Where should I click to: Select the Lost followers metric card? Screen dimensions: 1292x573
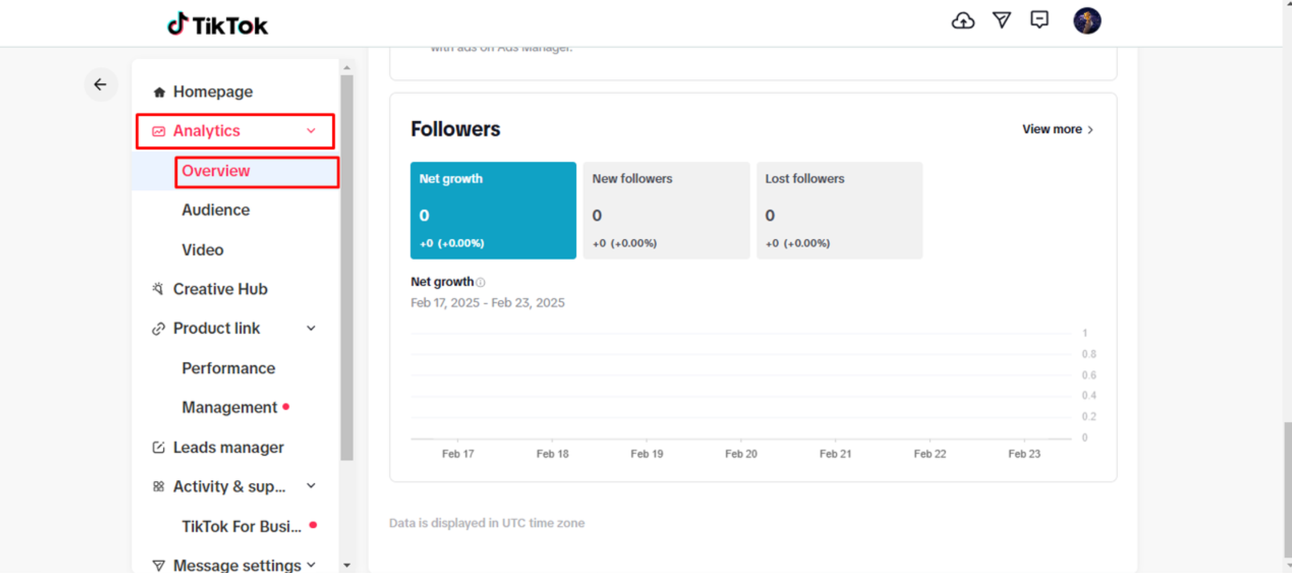[x=839, y=210]
